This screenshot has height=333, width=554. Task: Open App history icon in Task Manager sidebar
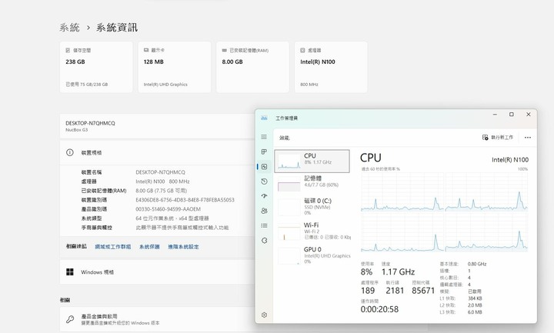[x=264, y=181]
